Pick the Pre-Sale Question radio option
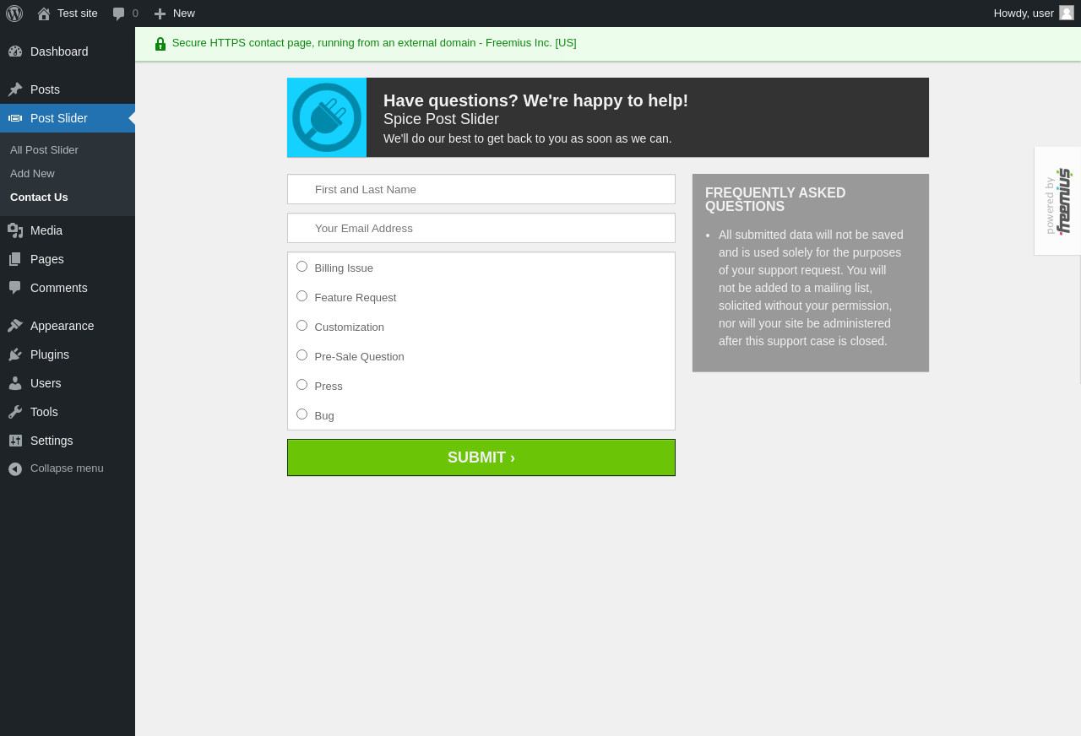 point(301,355)
